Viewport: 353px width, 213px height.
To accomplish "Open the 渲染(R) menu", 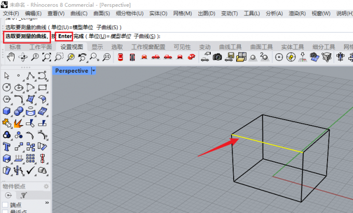I will (297, 13).
